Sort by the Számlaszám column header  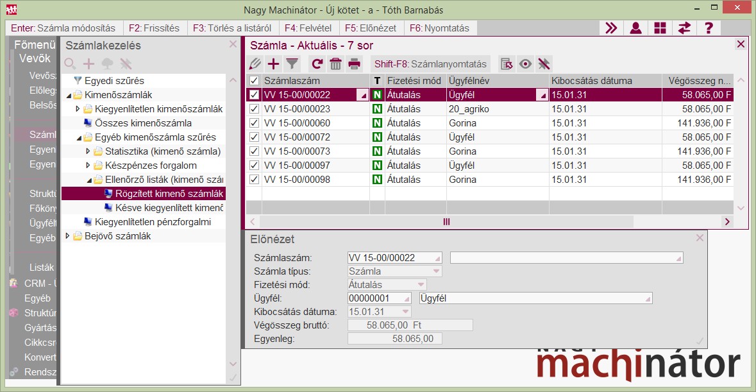click(x=315, y=81)
